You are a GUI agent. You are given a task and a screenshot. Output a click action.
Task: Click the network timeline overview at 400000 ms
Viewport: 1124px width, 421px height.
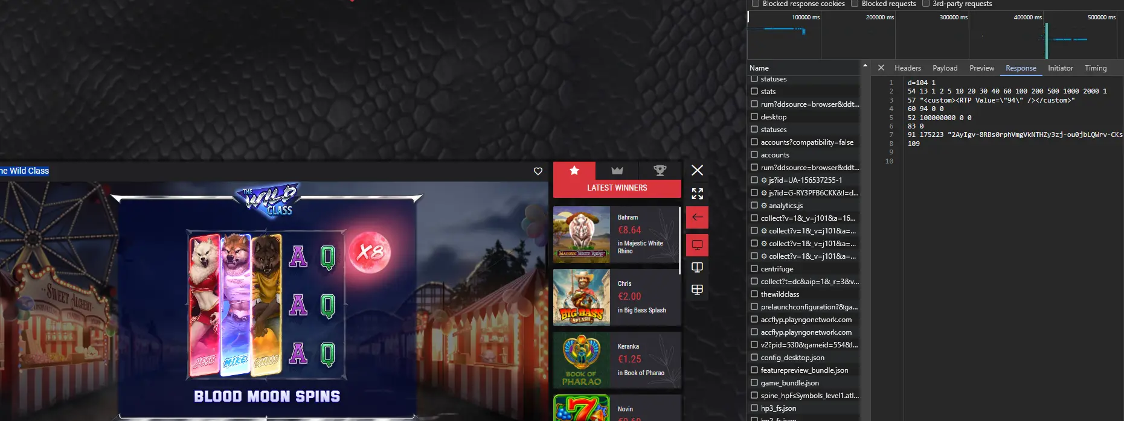1027,17
